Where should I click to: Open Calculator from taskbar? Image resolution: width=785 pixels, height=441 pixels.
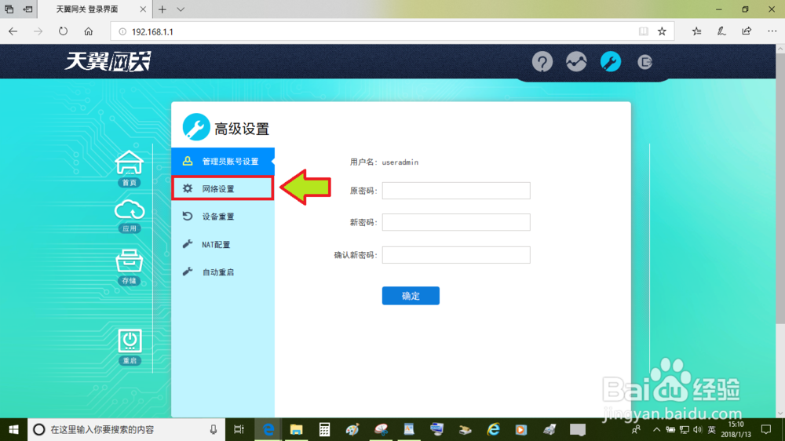coord(324,429)
